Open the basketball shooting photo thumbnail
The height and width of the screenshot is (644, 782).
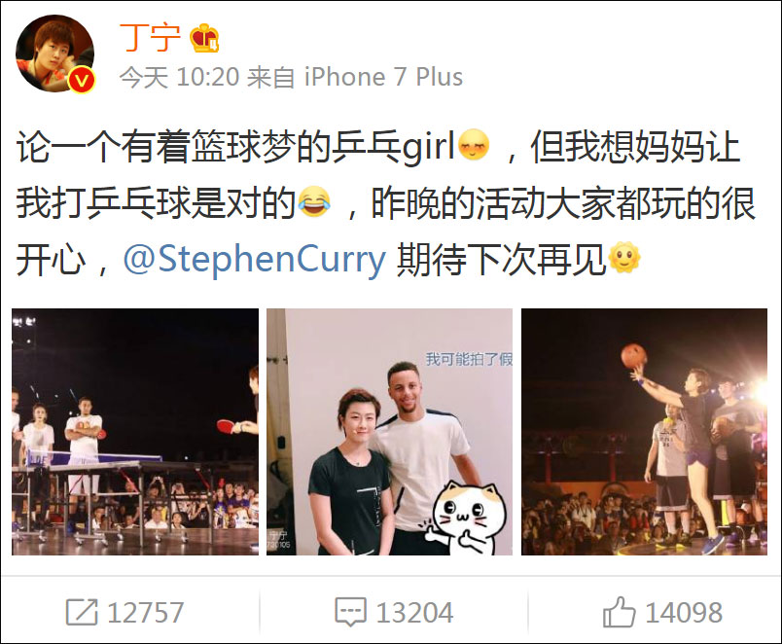click(644, 432)
